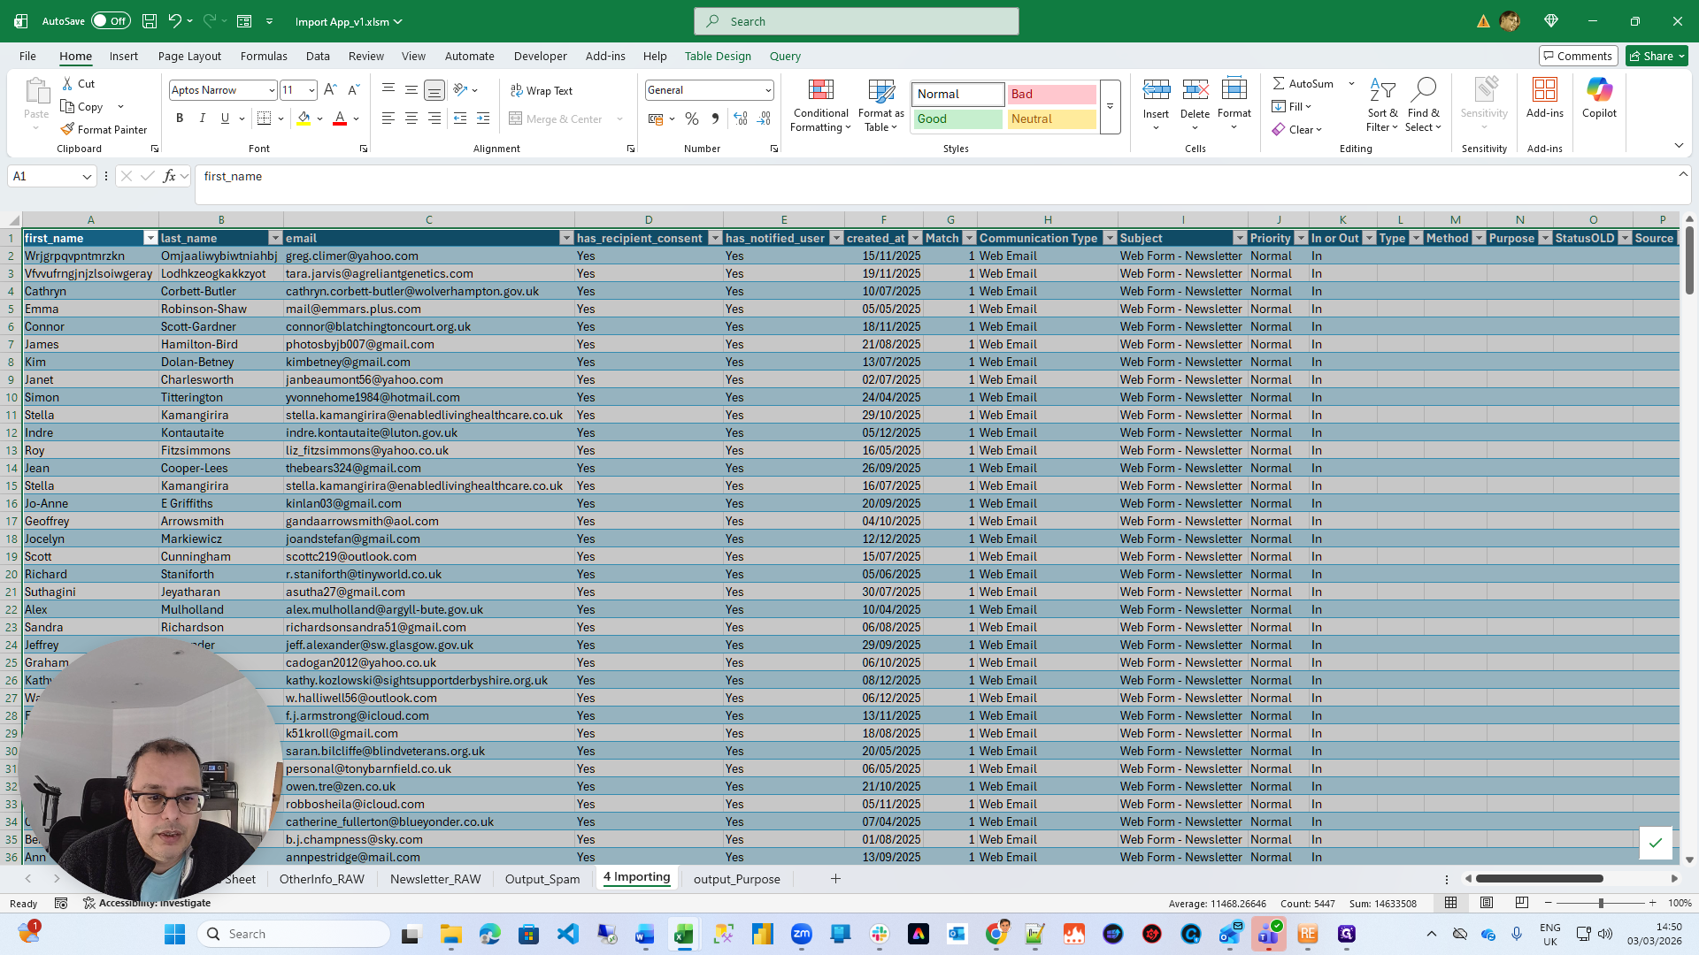This screenshot has height=955, width=1699.
Task: Open the General number format dropdown
Action: click(x=767, y=90)
